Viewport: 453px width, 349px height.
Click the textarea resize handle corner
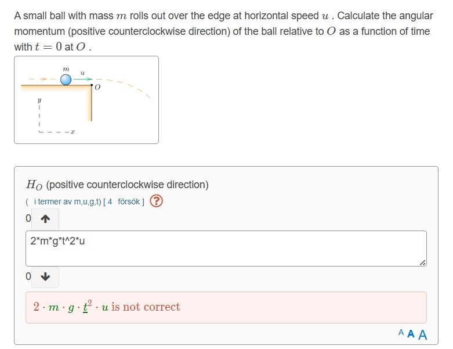(x=423, y=263)
